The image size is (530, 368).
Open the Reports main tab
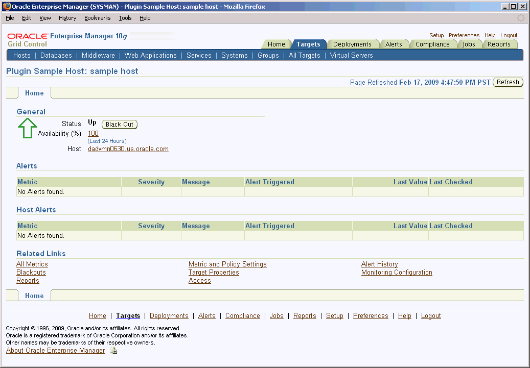pos(499,44)
